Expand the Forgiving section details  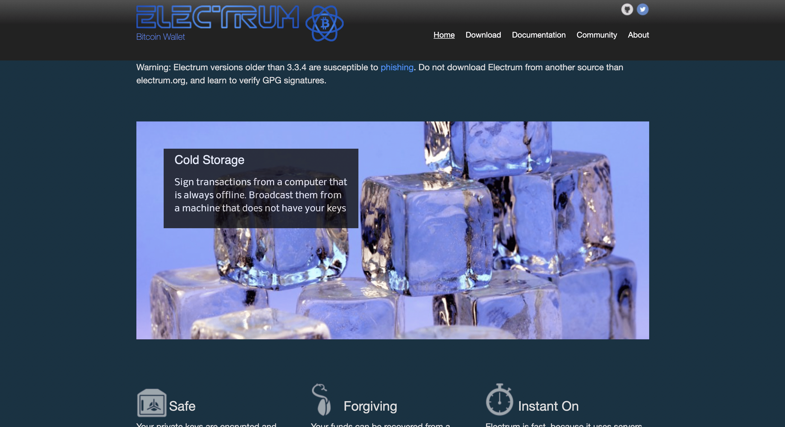[370, 406]
